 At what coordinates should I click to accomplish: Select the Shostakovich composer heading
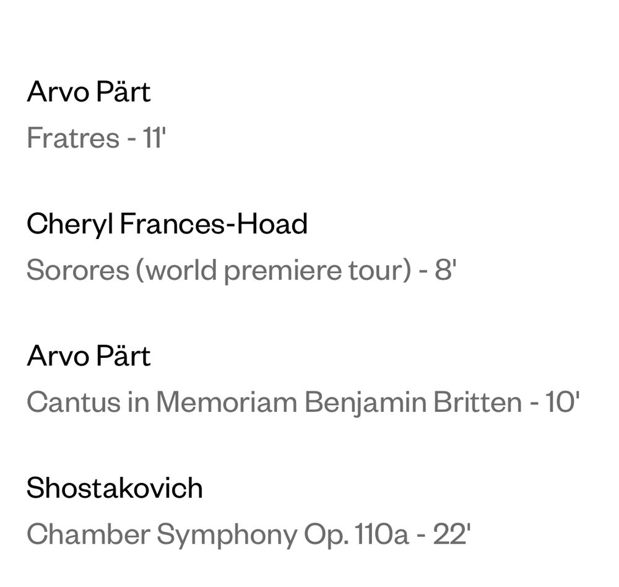click(x=115, y=487)
